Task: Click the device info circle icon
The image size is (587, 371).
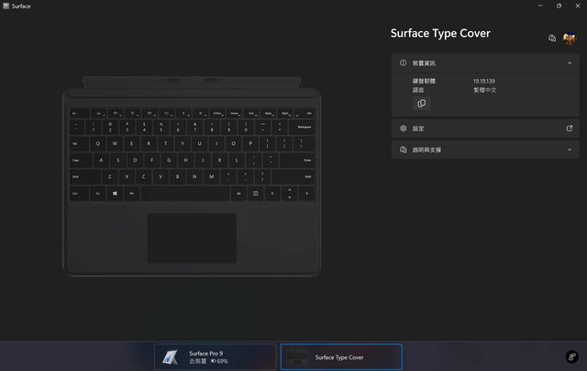Action: tap(403, 63)
